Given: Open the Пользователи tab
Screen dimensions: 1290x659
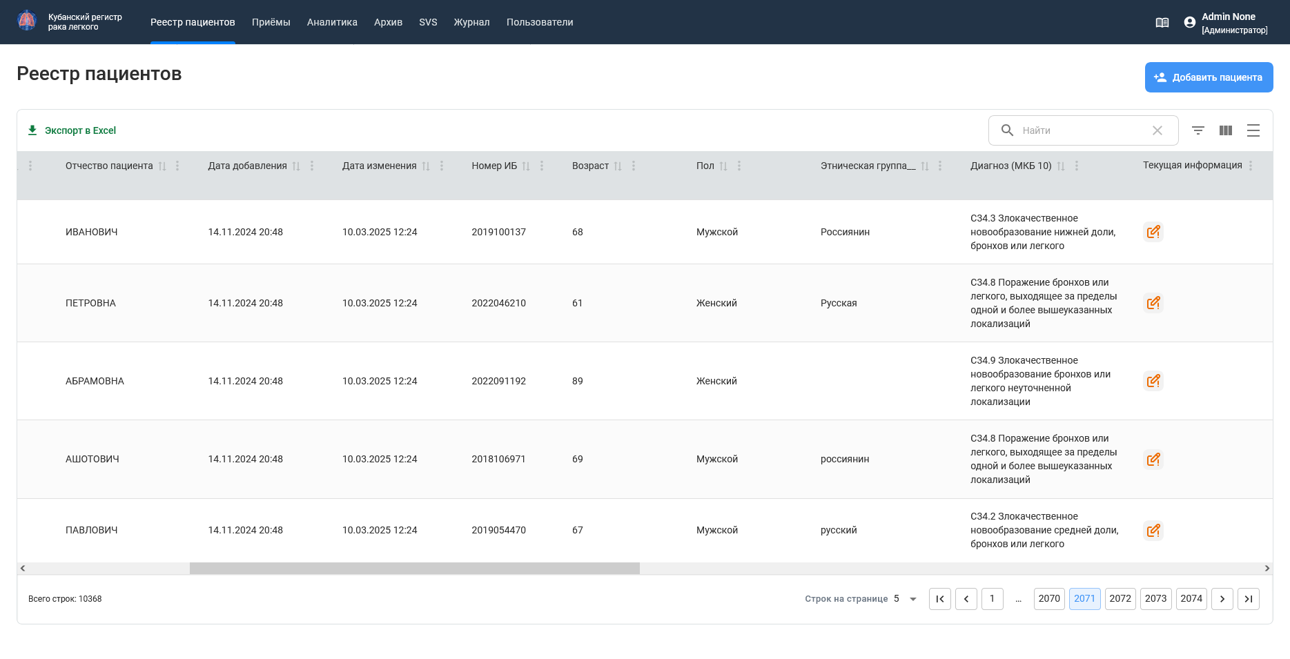Looking at the screenshot, I should click(x=540, y=22).
